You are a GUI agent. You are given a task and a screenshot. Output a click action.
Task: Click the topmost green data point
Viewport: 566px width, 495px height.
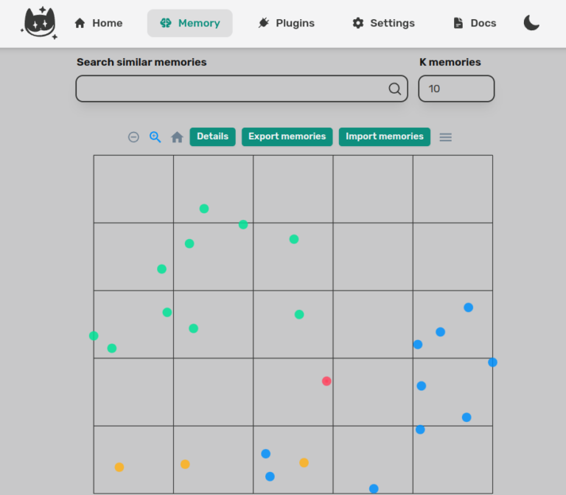click(x=204, y=209)
